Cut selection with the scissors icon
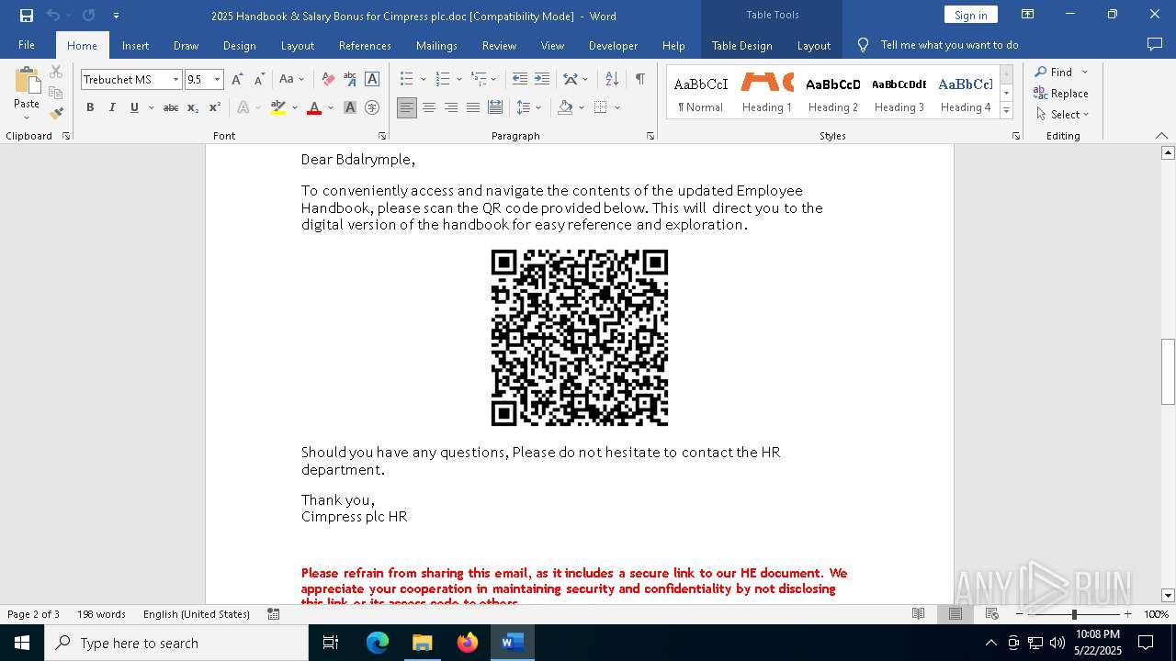The width and height of the screenshot is (1176, 661). [56, 72]
